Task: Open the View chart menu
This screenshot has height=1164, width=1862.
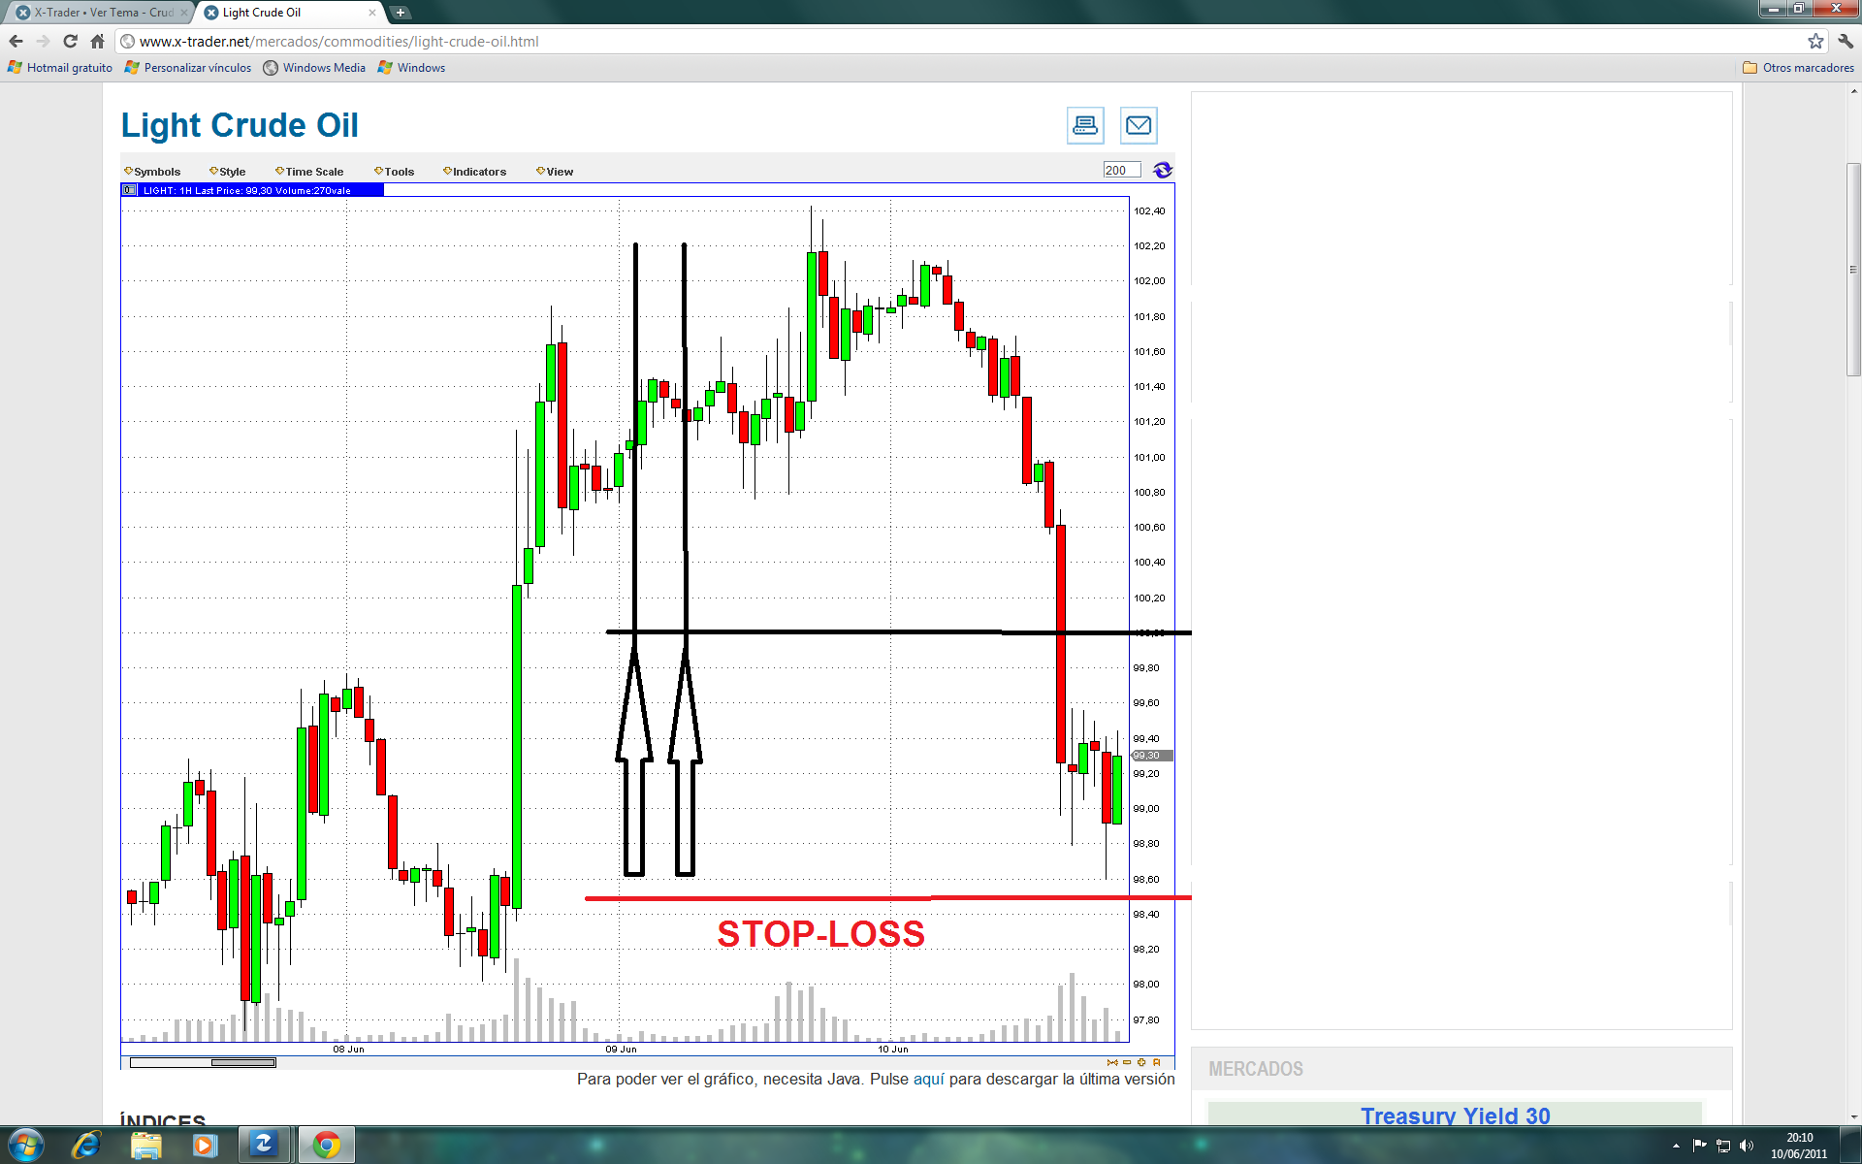Action: coord(556,172)
